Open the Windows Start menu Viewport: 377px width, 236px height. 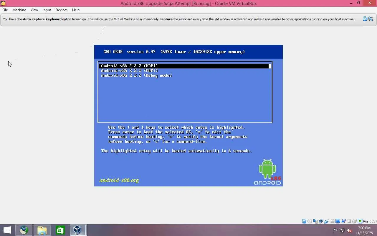click(x=7, y=230)
